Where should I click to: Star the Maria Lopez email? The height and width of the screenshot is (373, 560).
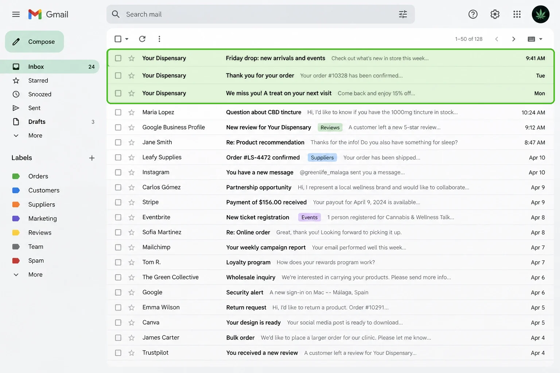coord(132,112)
